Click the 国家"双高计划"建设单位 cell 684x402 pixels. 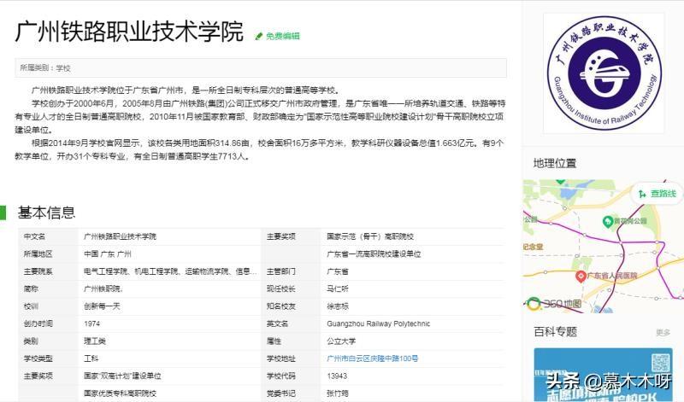(x=122, y=376)
